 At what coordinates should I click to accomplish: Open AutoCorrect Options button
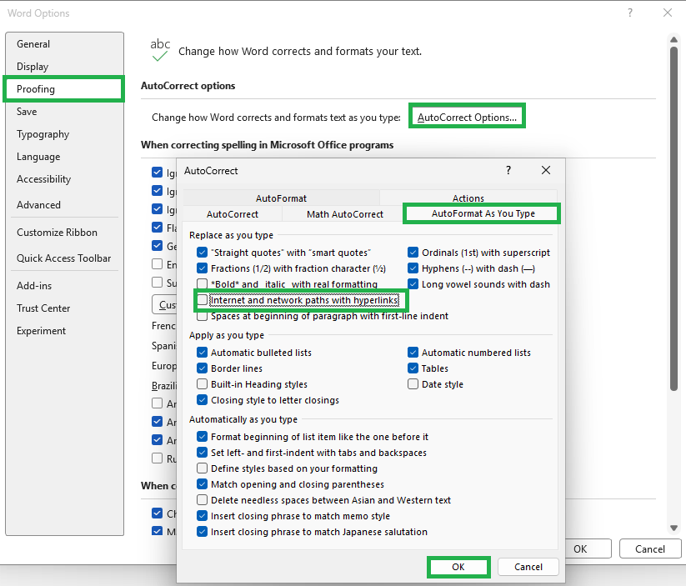467,118
